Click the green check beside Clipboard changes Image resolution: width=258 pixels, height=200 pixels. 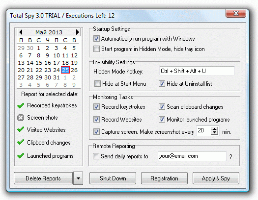pos(21,142)
